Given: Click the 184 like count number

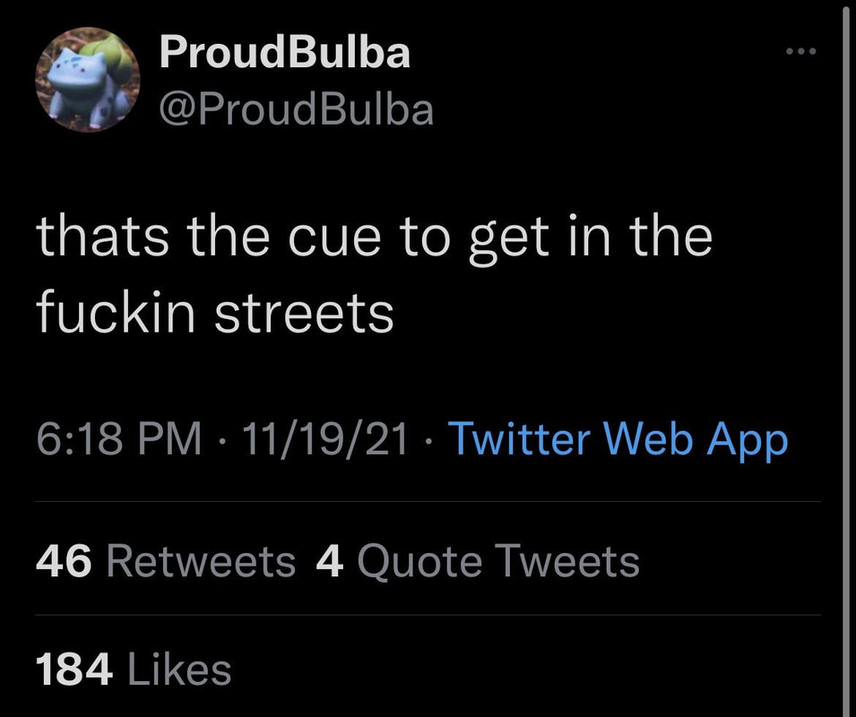Looking at the screenshot, I should pyautogui.click(x=75, y=669).
